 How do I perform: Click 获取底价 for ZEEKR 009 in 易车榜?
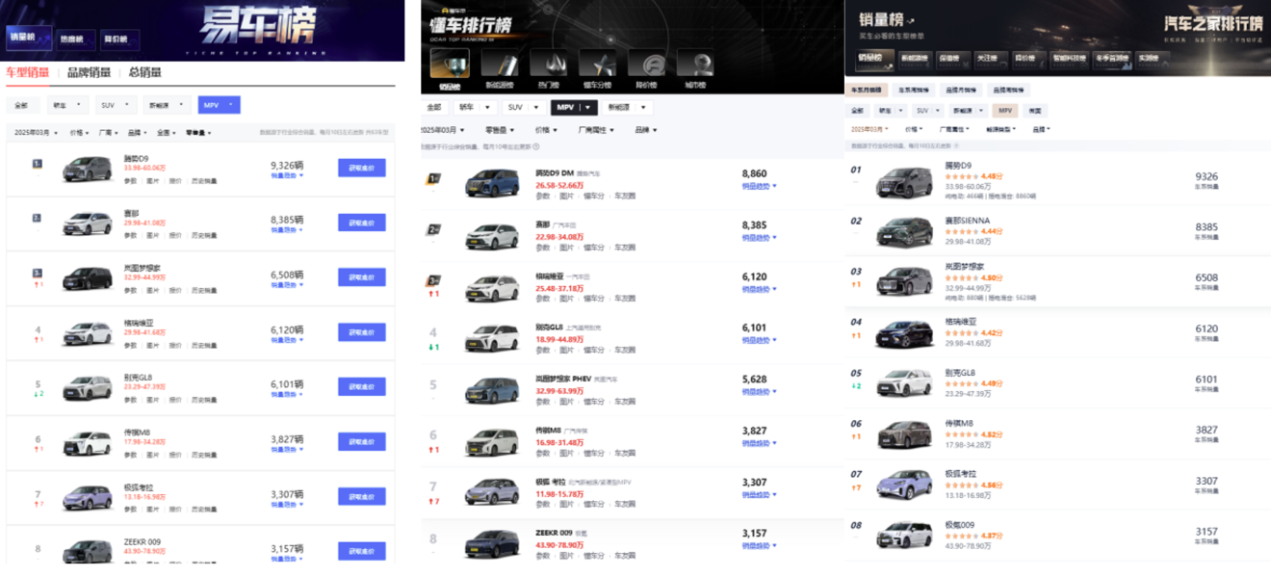(x=362, y=551)
